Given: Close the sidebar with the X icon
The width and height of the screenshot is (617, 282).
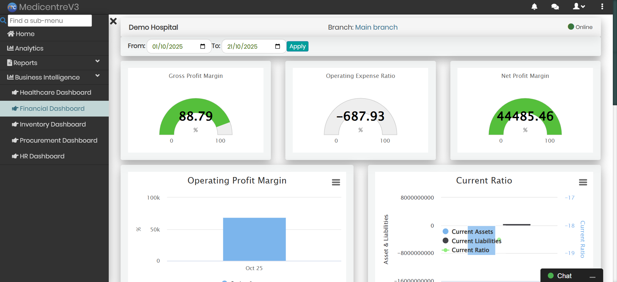Looking at the screenshot, I should click(113, 22).
